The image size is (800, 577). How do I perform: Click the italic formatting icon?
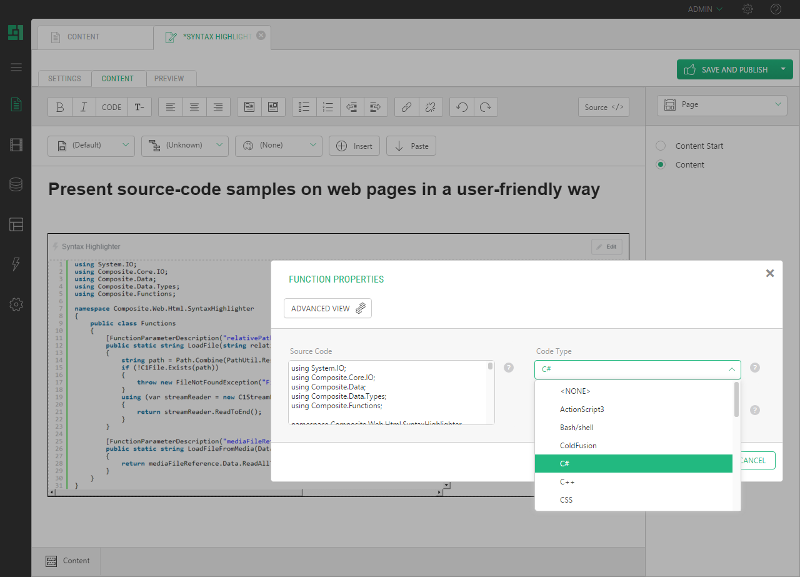point(84,107)
